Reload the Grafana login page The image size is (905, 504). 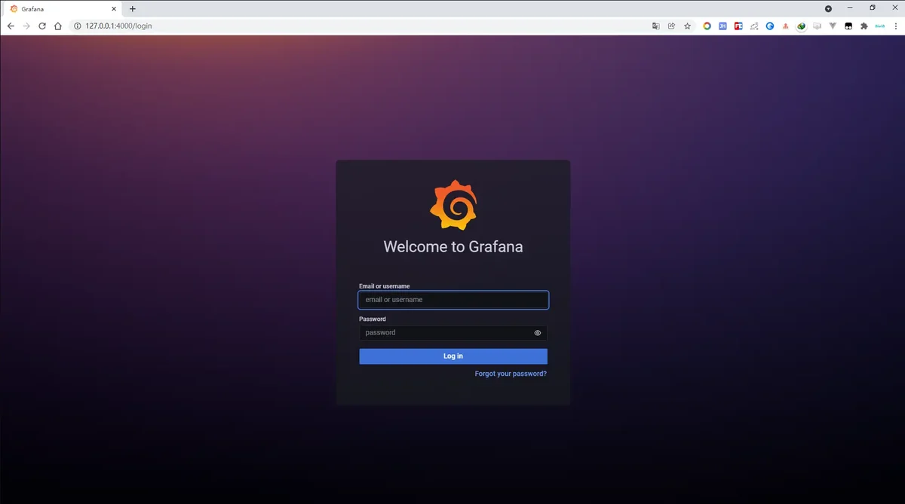click(42, 26)
